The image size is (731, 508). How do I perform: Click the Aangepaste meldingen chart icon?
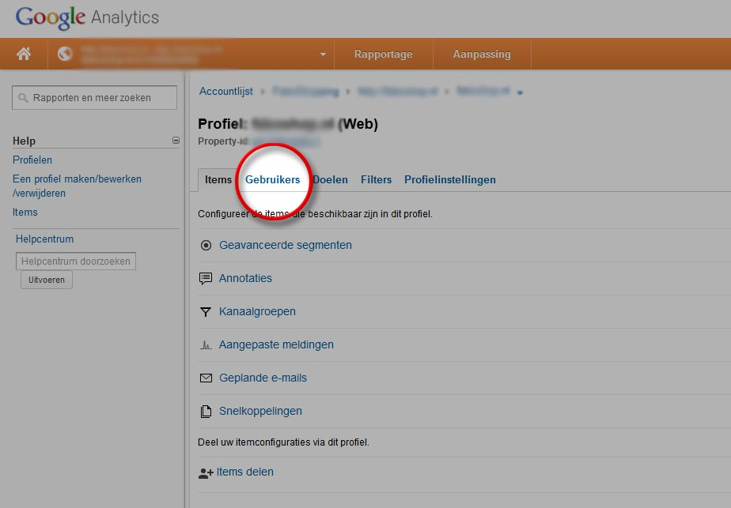point(206,345)
